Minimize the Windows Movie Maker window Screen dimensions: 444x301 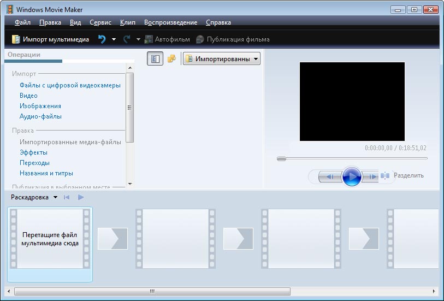[x=398, y=10]
